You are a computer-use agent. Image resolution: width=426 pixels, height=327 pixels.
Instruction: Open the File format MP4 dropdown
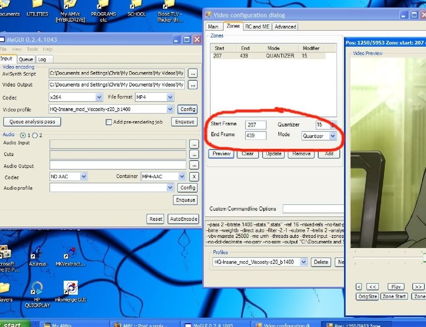(170, 97)
